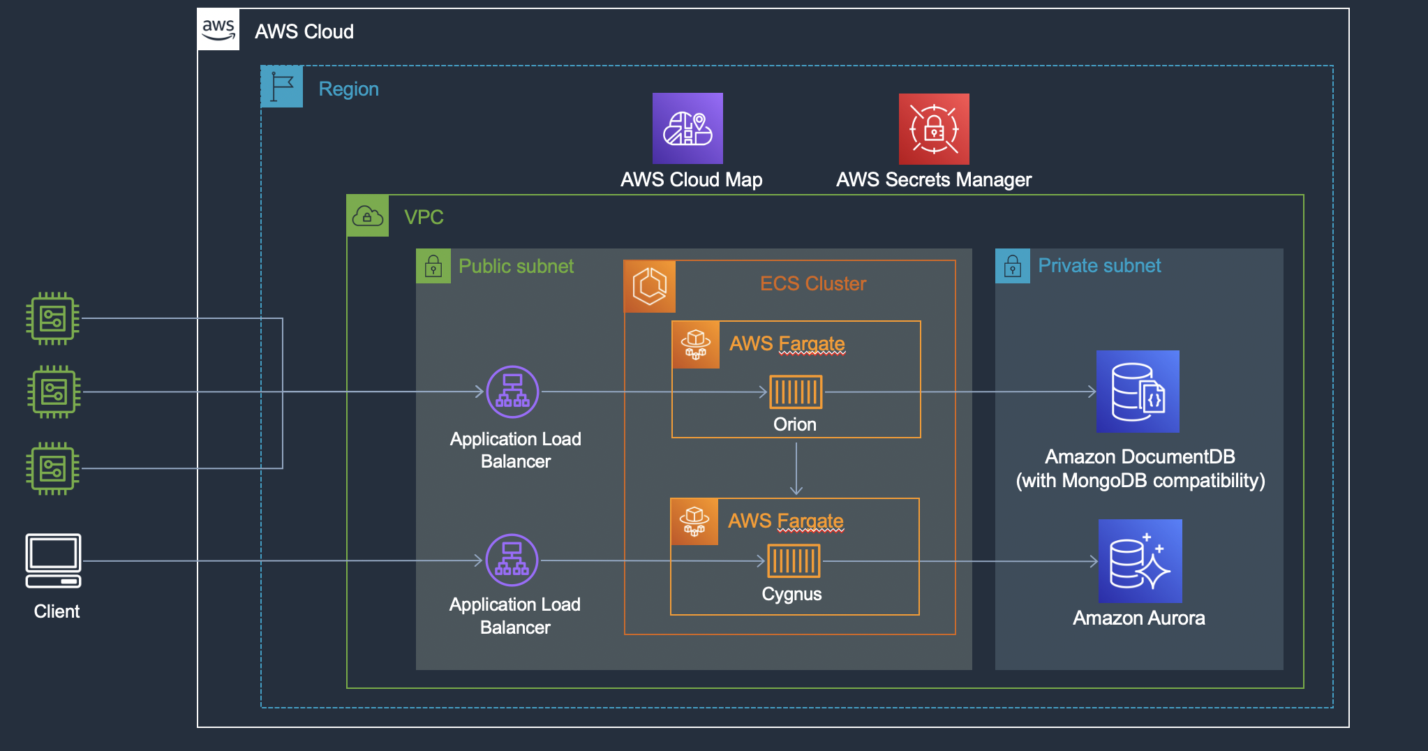The width and height of the screenshot is (1428, 751).
Task: Click the 'Region' label
Action: (349, 89)
